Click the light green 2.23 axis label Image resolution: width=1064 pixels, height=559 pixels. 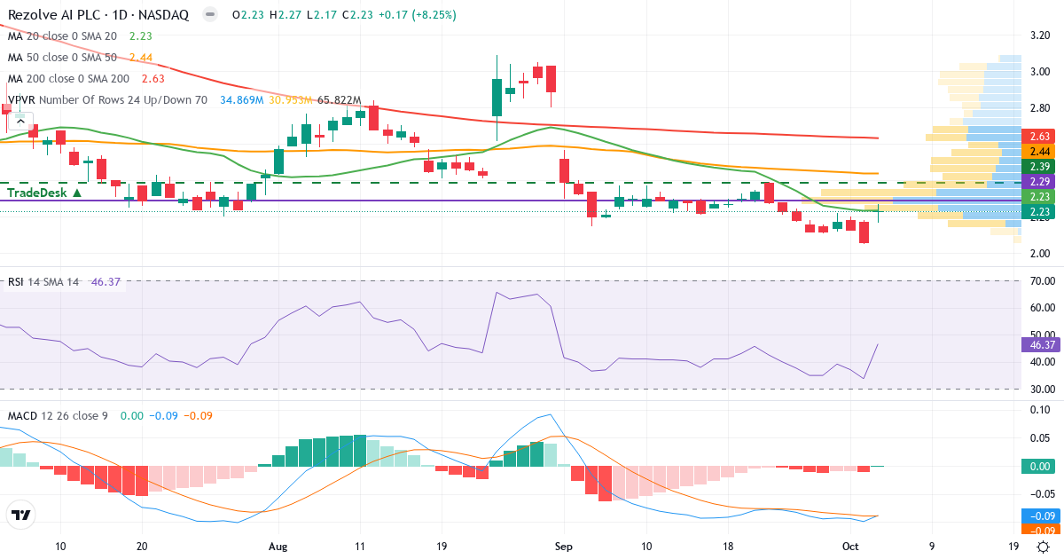click(x=1037, y=197)
